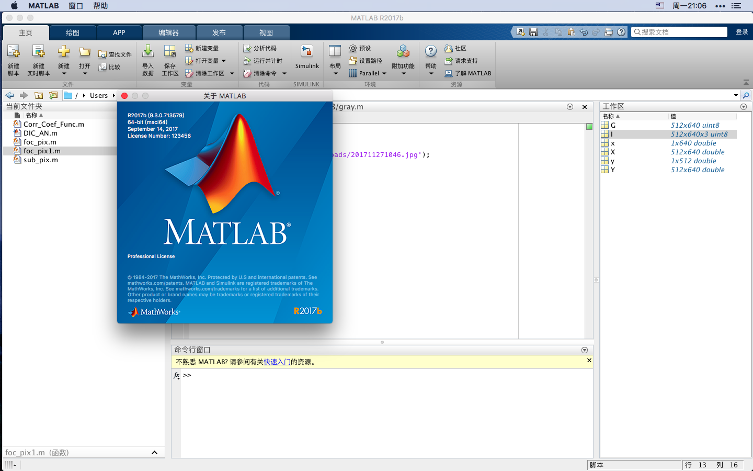Click the folder search magnifier icon

click(746, 95)
